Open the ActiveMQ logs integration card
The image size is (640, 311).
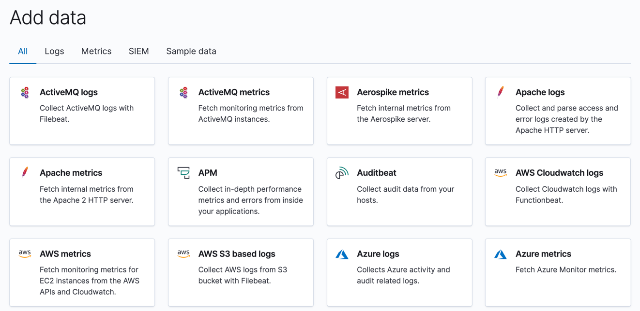(x=82, y=111)
